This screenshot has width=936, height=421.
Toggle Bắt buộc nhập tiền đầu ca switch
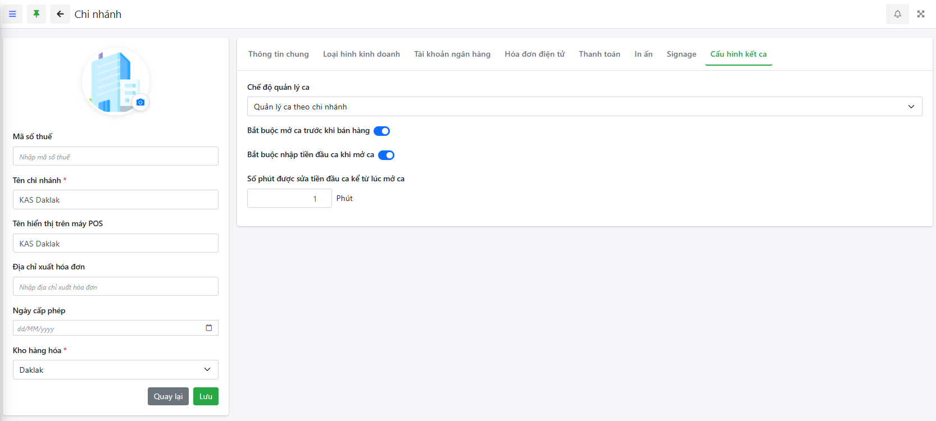coord(386,155)
